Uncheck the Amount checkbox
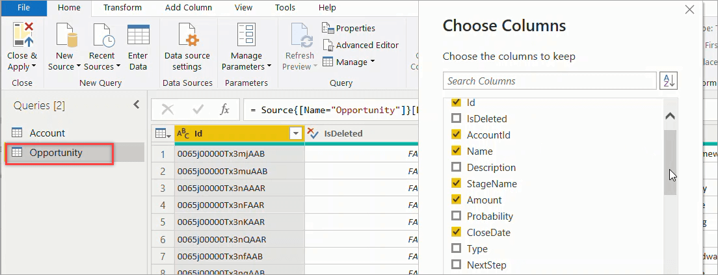 click(x=456, y=200)
